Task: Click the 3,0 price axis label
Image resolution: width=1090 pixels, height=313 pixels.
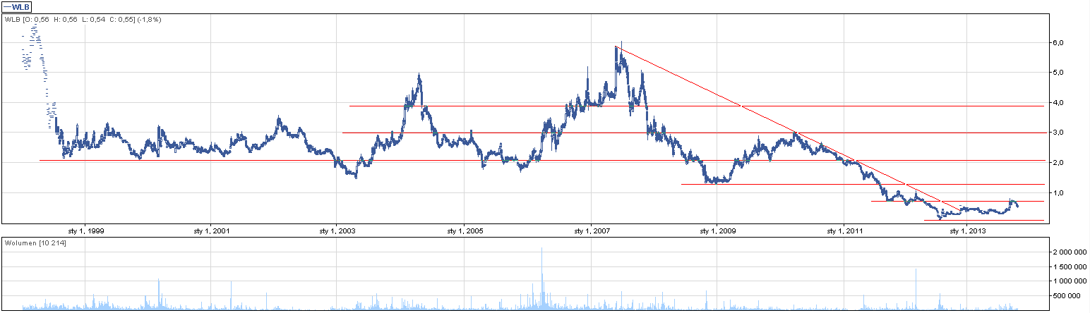Action: pos(1059,133)
